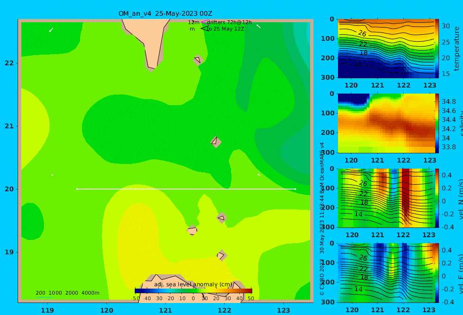Click main map longitude label 123
This screenshot has width=463, height=315.
tap(283, 310)
